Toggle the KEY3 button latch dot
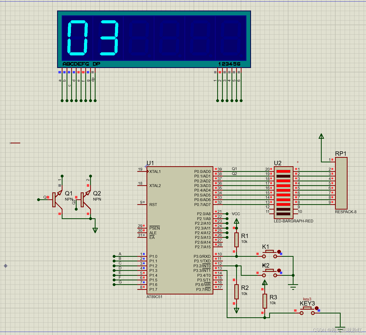The width and height of the screenshot is (366, 335). click(317, 308)
